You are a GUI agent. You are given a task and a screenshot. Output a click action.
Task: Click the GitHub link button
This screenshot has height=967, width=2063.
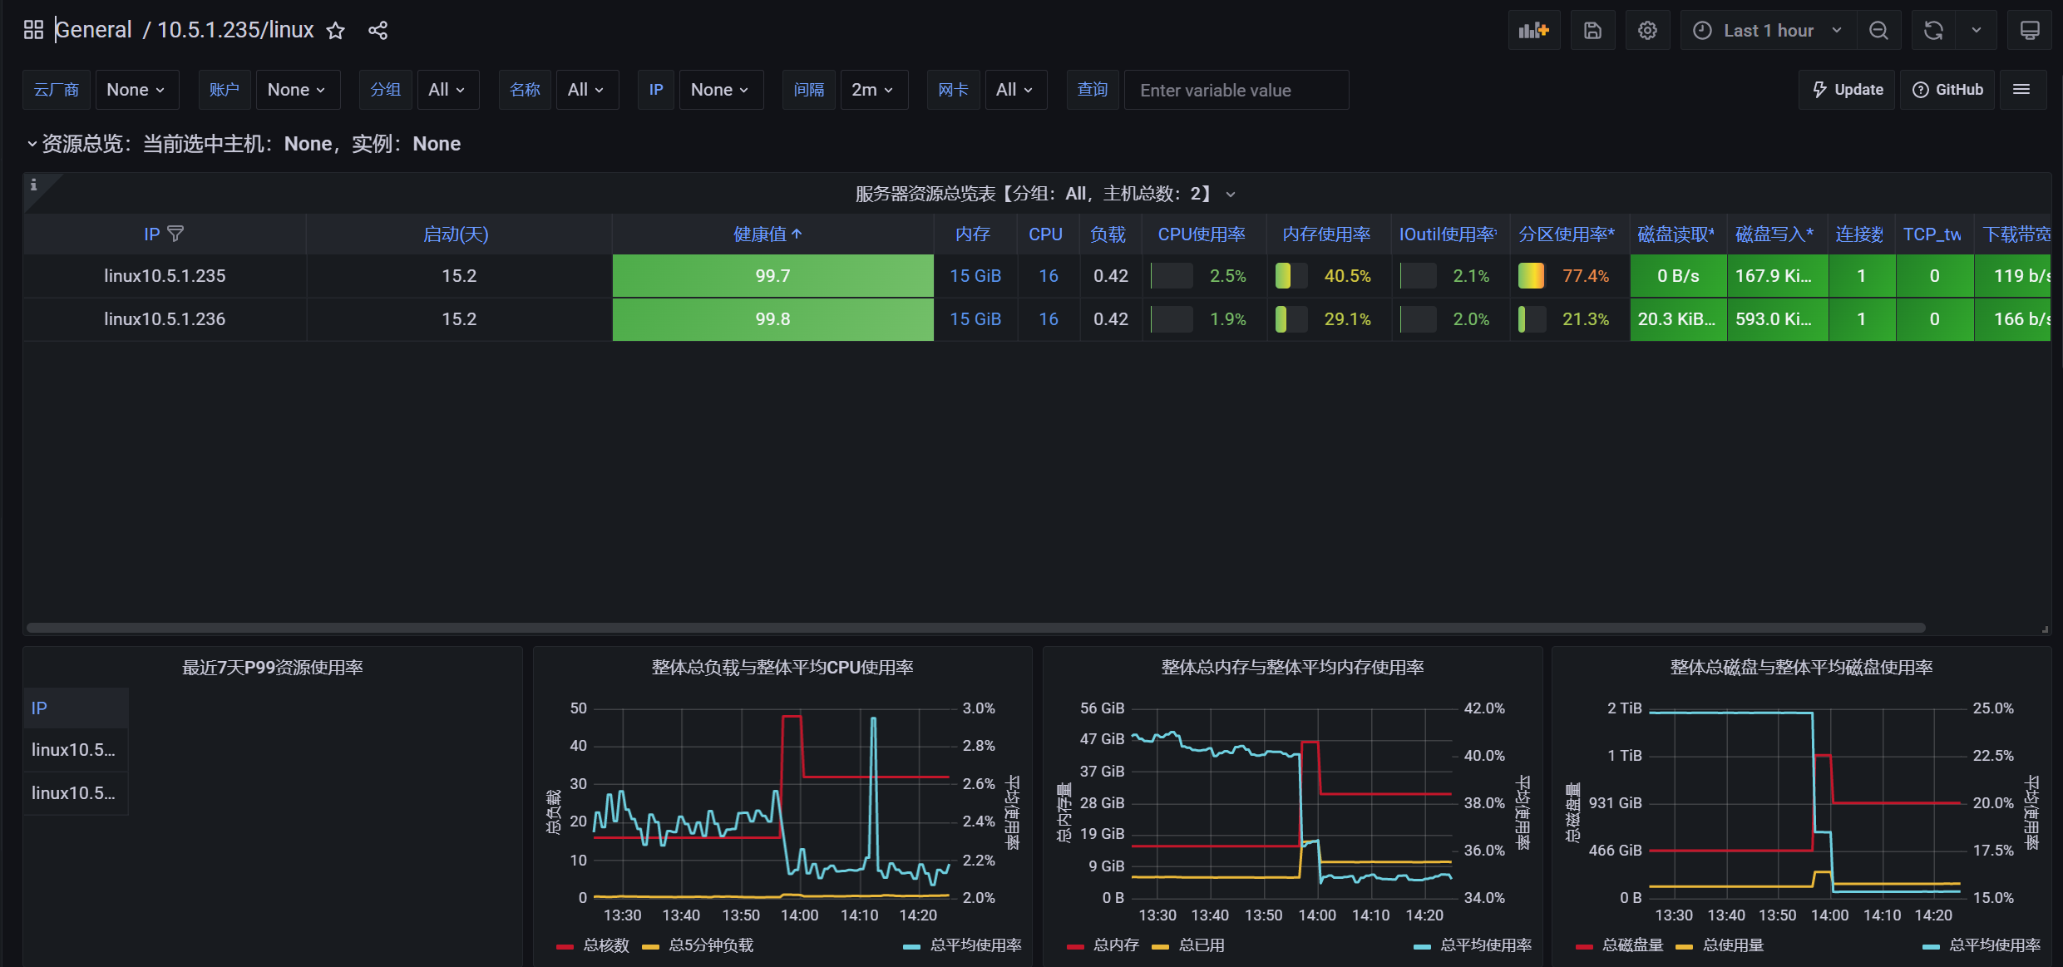coord(1947,90)
